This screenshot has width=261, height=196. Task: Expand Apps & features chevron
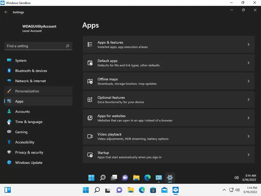pos(248,44)
